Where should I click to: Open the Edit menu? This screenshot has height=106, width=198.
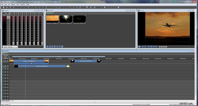(x=6, y=5)
